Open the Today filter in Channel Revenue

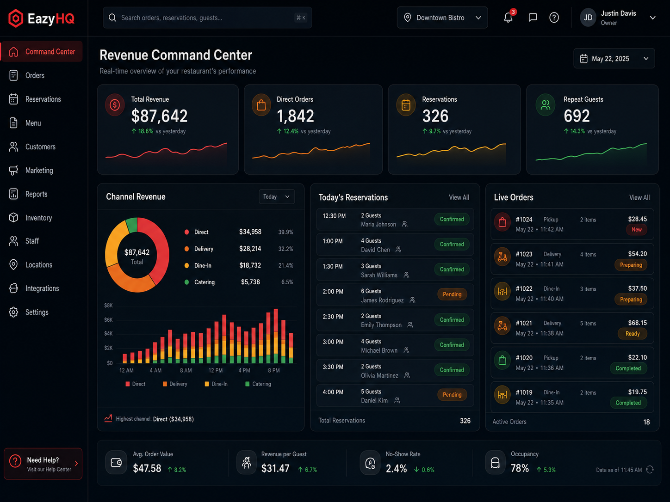click(277, 196)
